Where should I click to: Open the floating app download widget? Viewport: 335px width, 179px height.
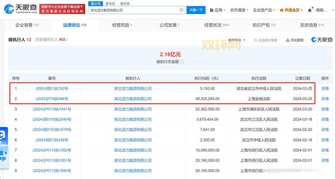4,148
